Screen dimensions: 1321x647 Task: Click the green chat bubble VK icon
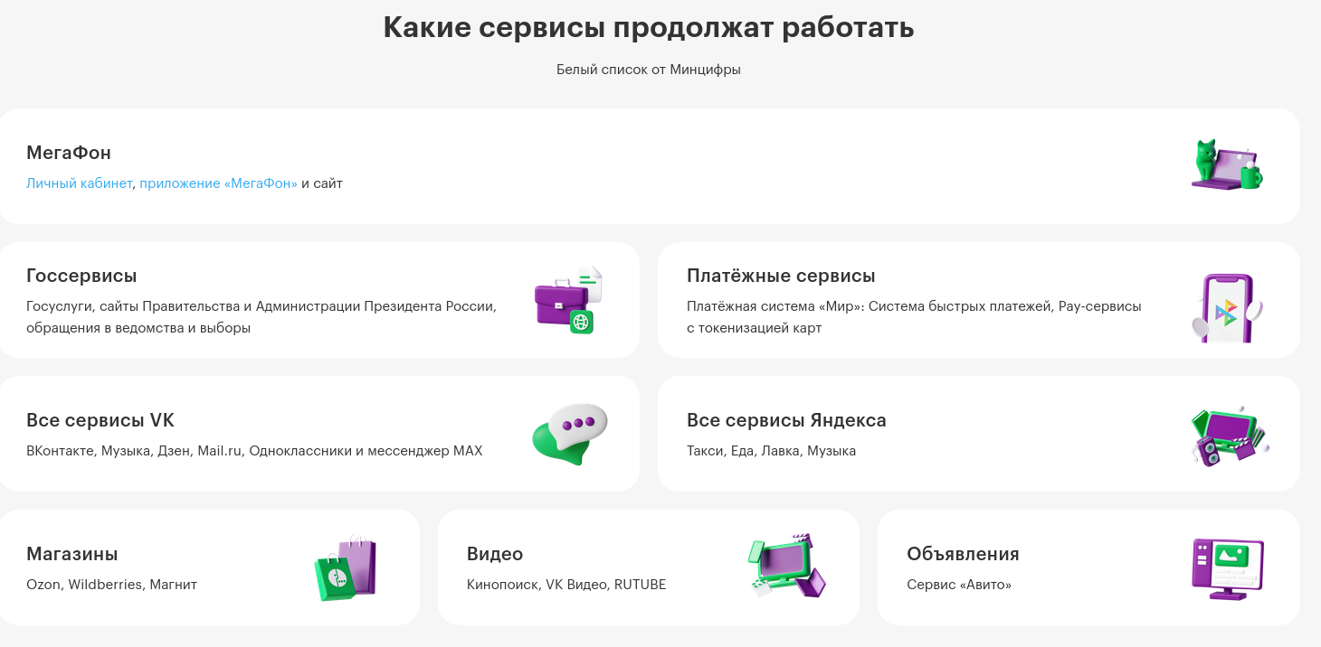coord(569,435)
